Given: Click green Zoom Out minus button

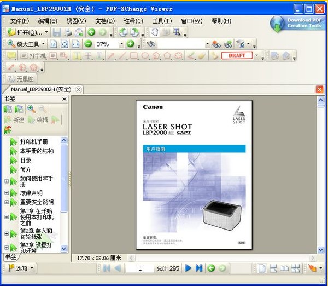Looking at the screenshot, I should 88,44.
